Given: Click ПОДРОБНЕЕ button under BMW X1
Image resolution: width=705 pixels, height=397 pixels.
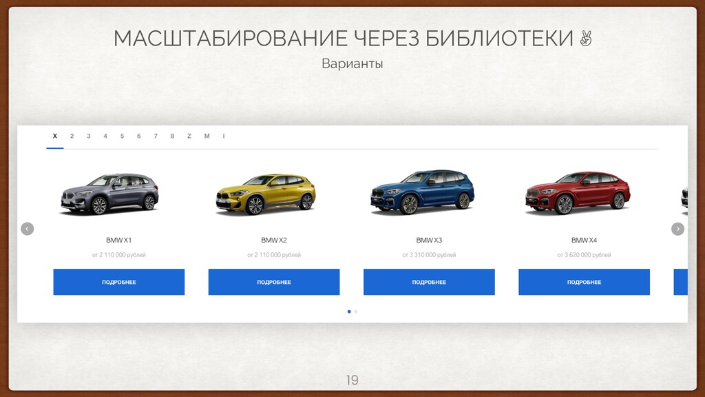Looking at the screenshot, I should click(118, 282).
